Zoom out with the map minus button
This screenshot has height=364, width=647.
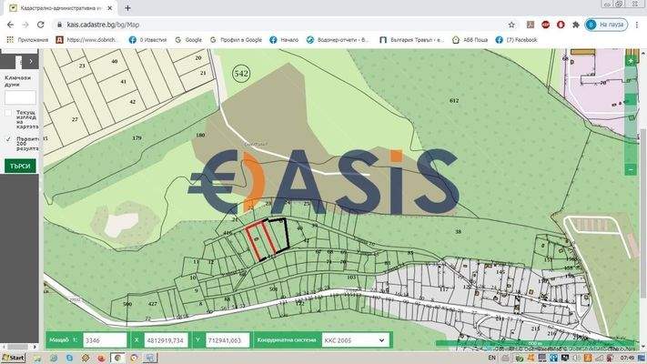point(630,169)
